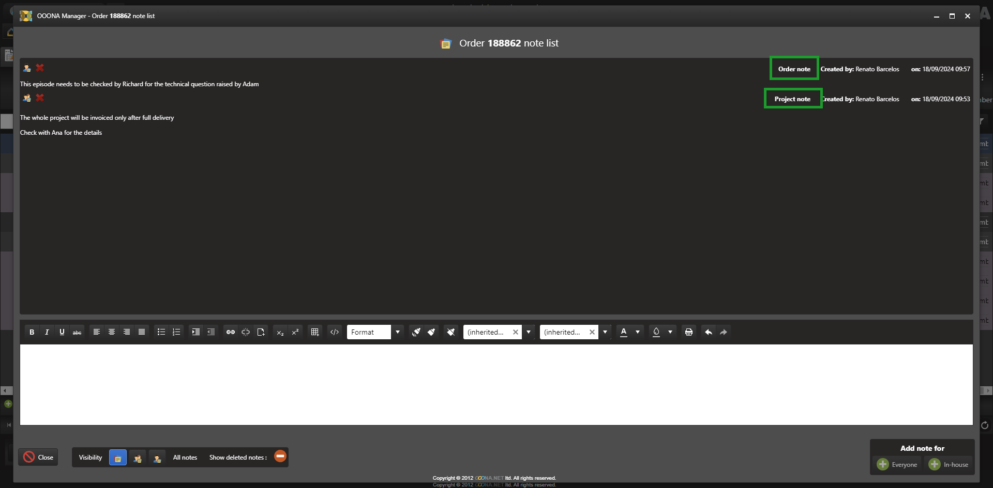Click the undo arrow in the editor toolbar
This screenshot has width=993, height=488.
click(709, 332)
